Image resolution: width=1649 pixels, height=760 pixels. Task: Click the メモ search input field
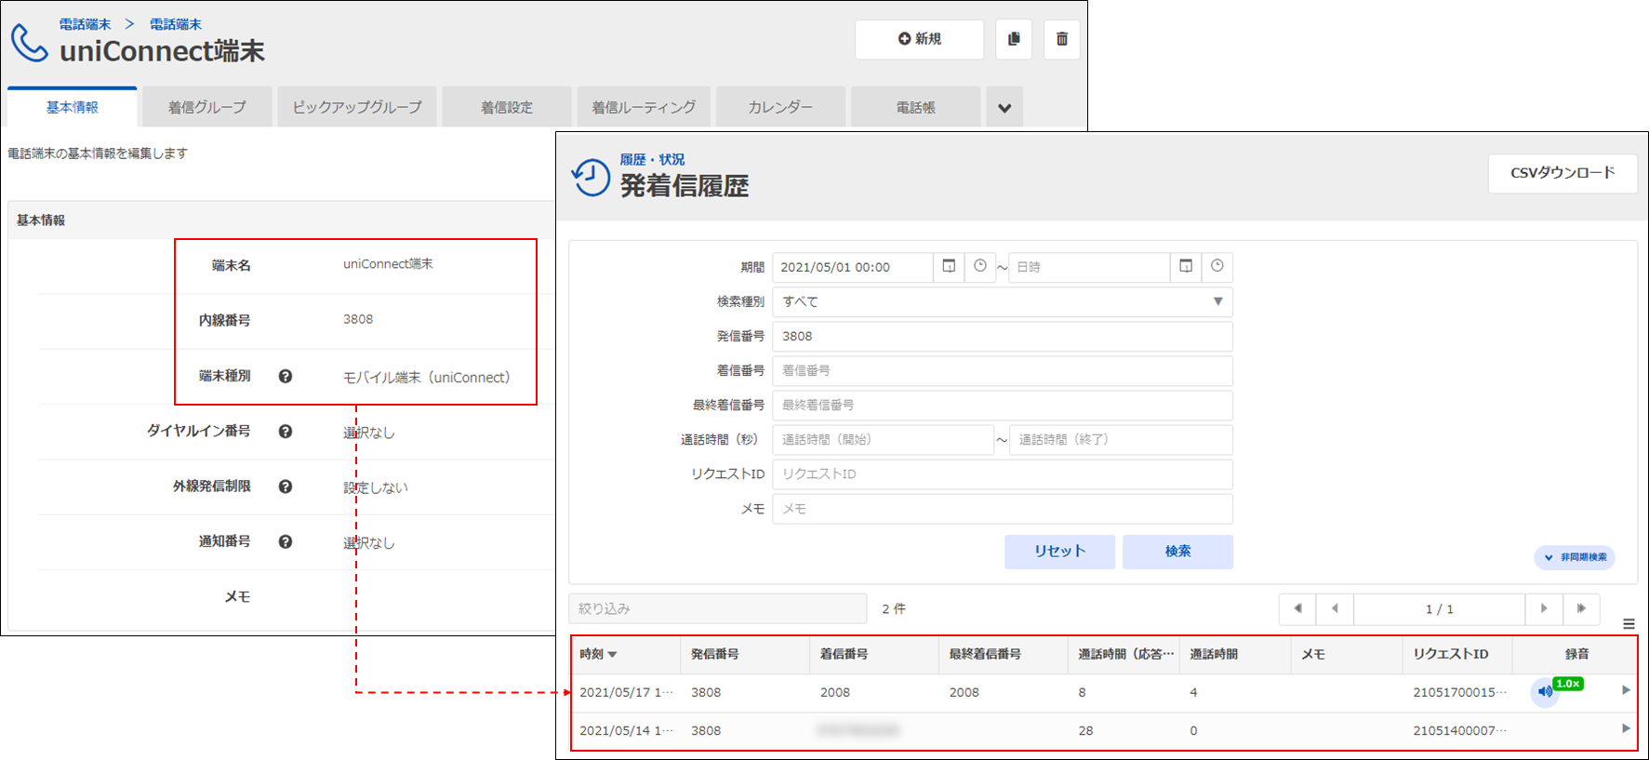tap(1003, 509)
